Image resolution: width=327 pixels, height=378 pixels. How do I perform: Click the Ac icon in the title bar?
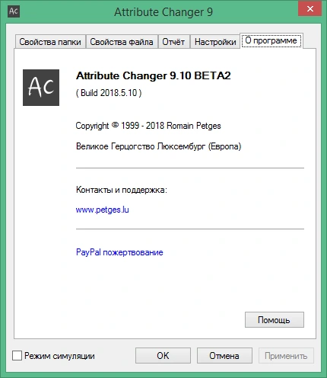pos(14,11)
